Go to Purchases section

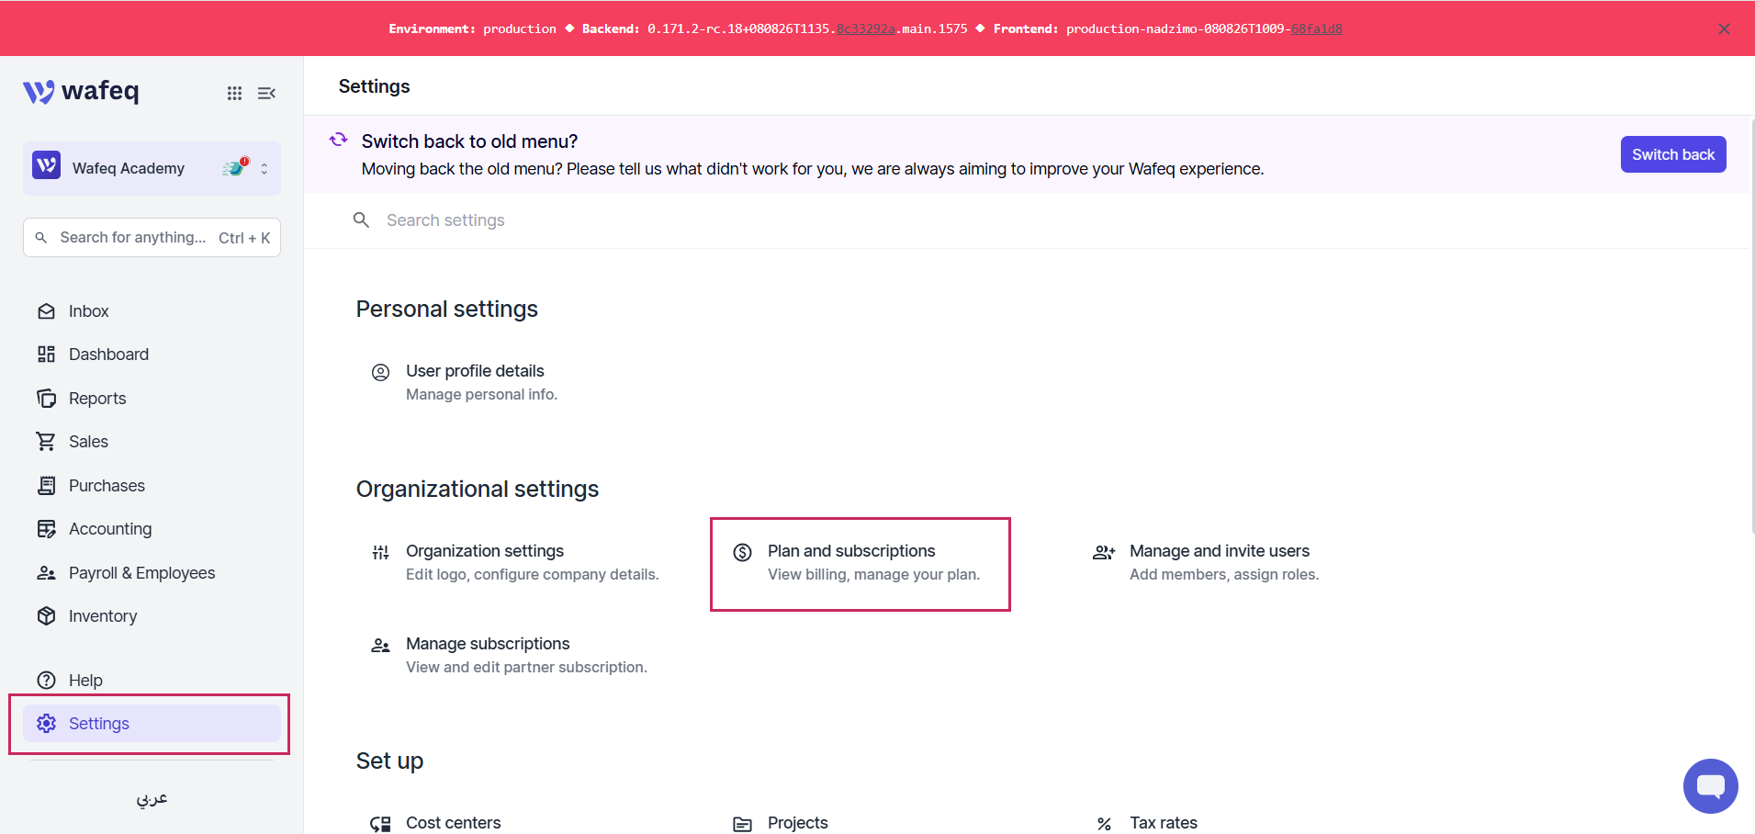tap(107, 486)
